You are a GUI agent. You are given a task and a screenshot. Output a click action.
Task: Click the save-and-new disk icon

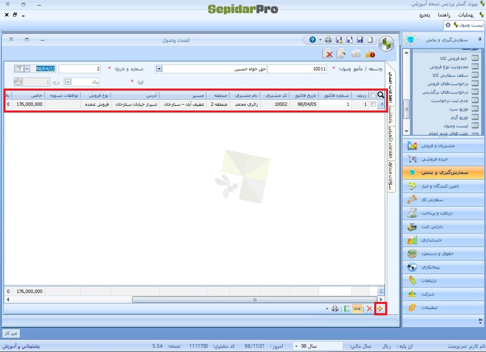tap(349, 40)
